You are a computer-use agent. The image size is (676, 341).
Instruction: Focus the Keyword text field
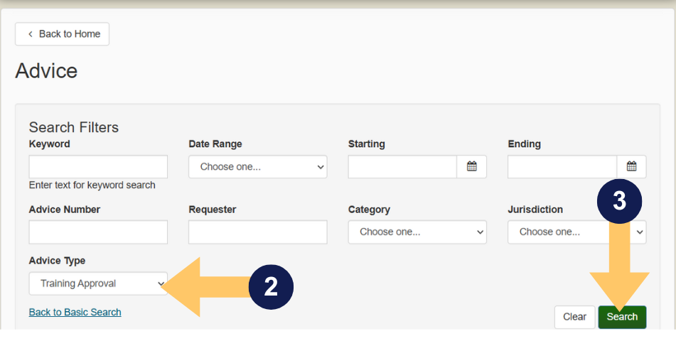coord(98,167)
